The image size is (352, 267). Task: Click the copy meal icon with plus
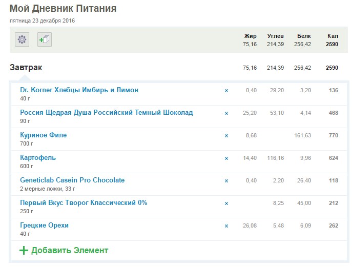click(x=45, y=39)
